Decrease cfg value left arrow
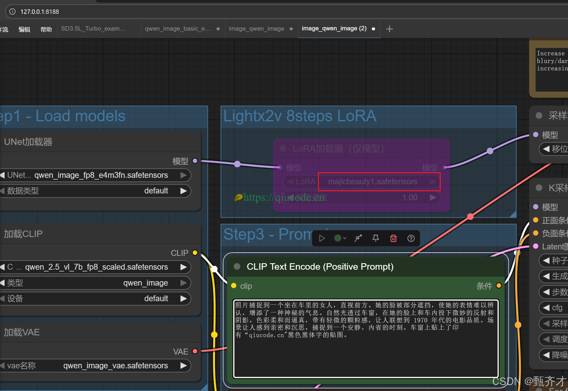The height and width of the screenshot is (391, 568). [x=546, y=308]
